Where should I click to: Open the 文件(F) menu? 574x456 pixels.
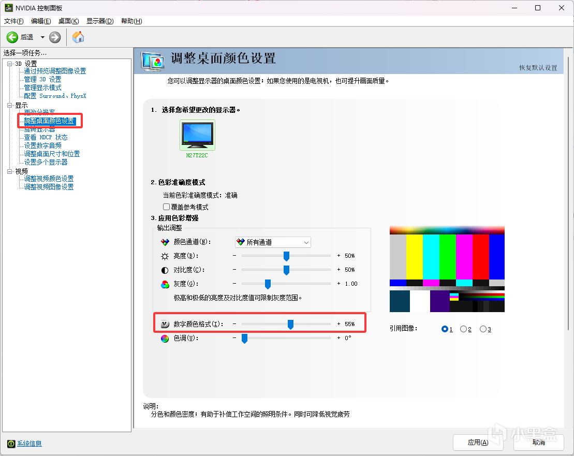14,21
